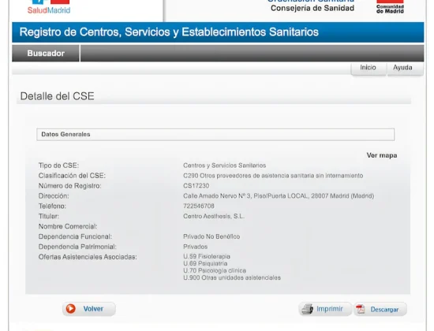Image resolution: width=434 pixels, height=331 pixels.
Task: Click the PDF icon beside Descargar
Action: click(x=361, y=309)
